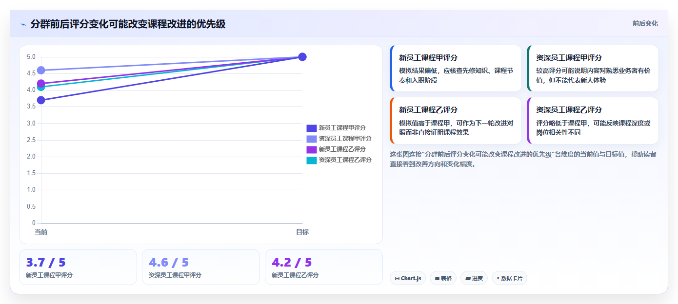The height and width of the screenshot is (304, 678).
Task: Open the 资深员工课程甲评分 description card
Action: tap(593, 69)
